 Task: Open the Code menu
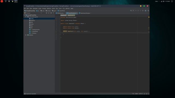click(x=40, y=8)
